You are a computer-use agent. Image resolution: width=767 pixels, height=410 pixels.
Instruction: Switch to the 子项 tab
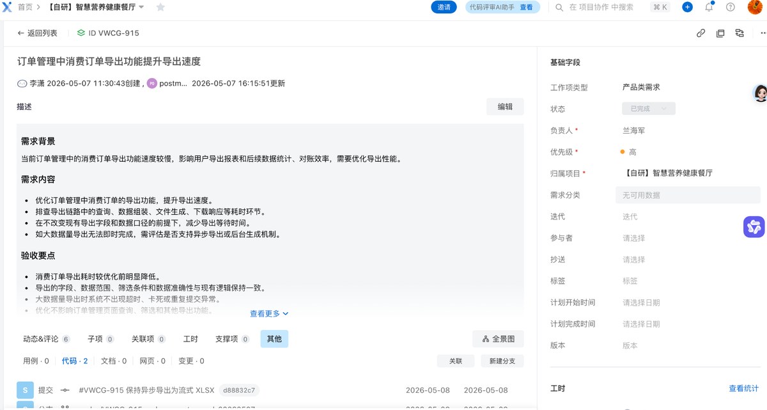coord(100,339)
